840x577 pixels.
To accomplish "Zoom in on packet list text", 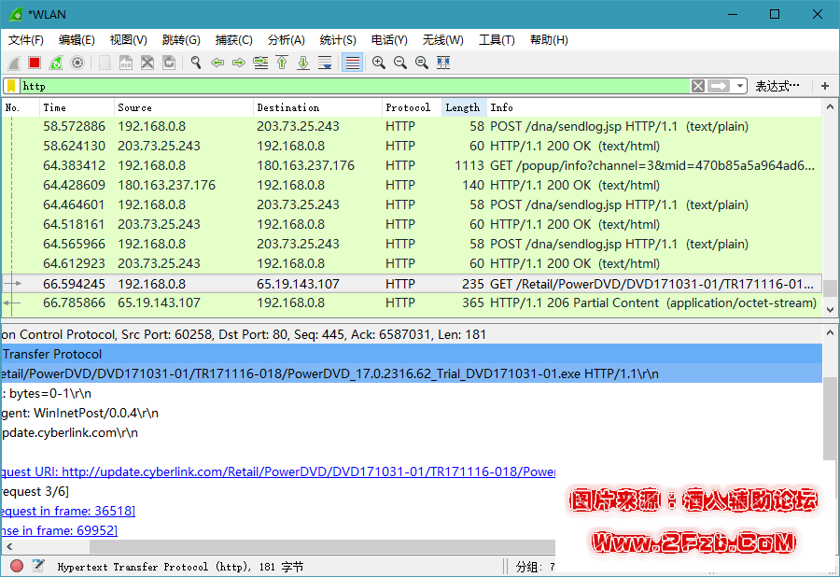I will tap(379, 63).
